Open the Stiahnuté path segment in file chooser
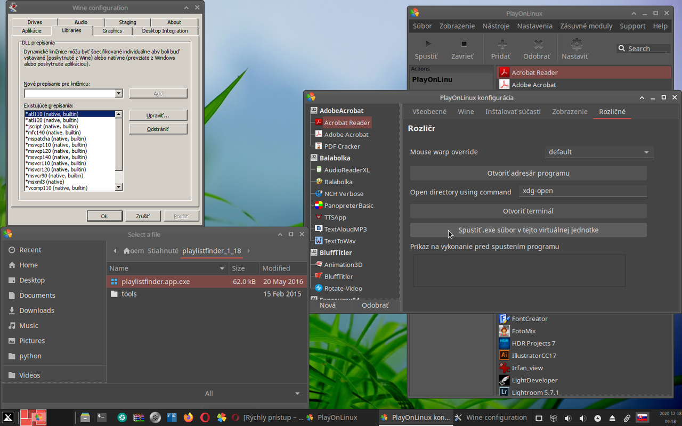 click(163, 251)
